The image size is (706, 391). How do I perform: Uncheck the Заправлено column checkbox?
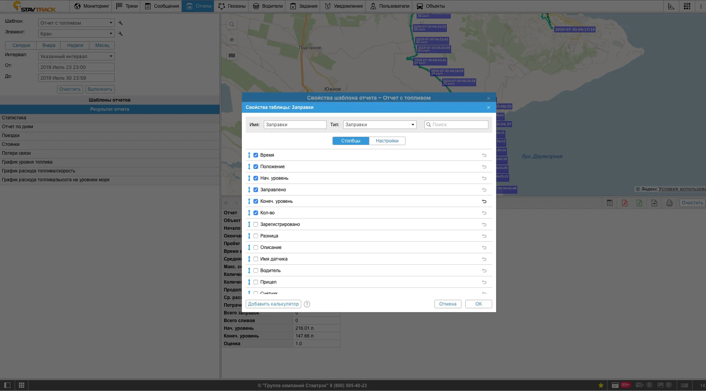click(x=256, y=190)
